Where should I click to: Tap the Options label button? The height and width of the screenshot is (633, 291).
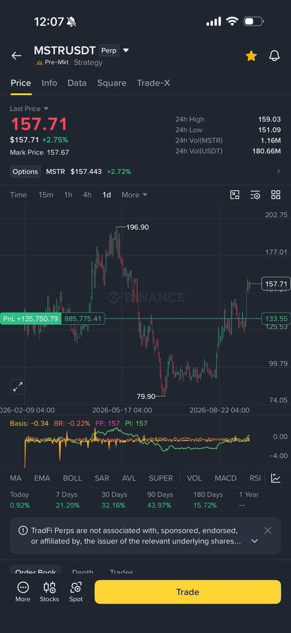point(25,171)
